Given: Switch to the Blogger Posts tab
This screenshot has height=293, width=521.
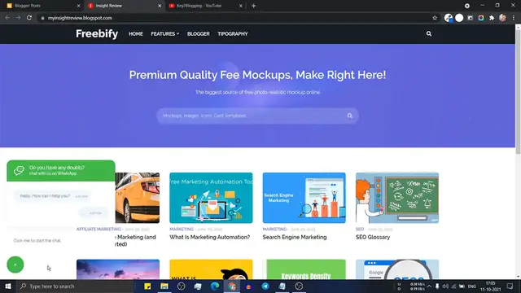Looking at the screenshot, I should pos(42,6).
